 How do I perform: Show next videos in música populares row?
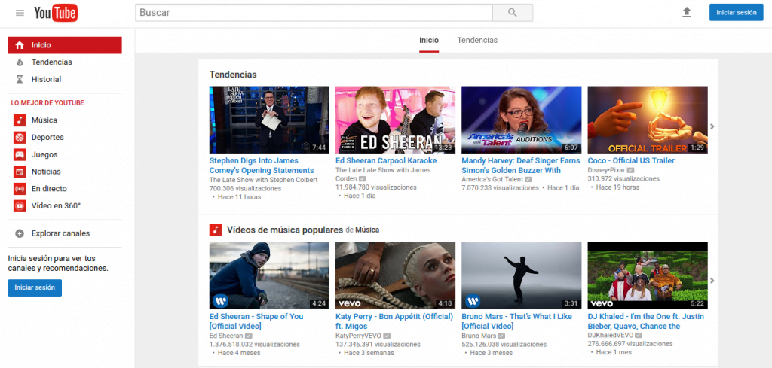pos(712,281)
